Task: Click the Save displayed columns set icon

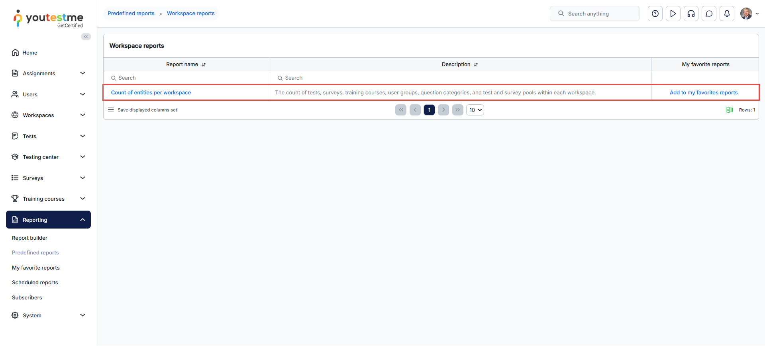Action: click(x=111, y=110)
